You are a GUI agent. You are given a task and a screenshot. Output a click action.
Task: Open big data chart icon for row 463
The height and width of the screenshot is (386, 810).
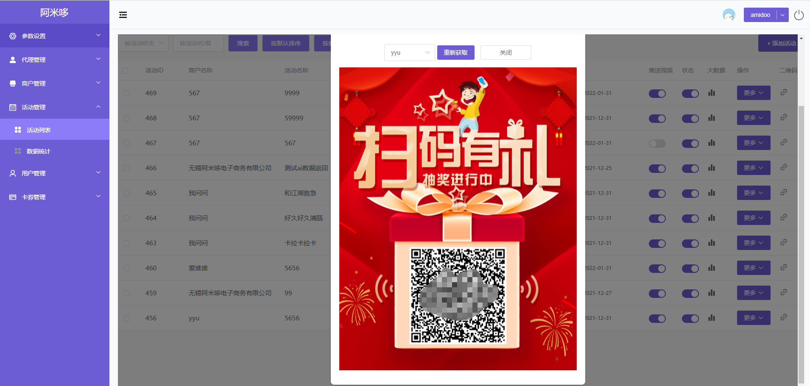click(x=712, y=243)
